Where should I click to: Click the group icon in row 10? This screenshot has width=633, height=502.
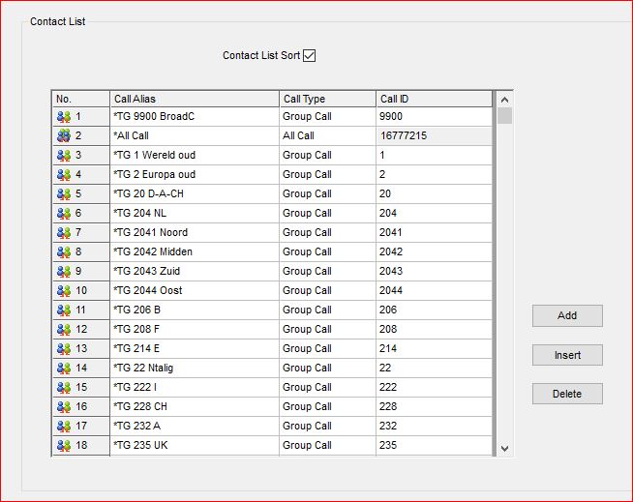pyautogui.click(x=64, y=291)
